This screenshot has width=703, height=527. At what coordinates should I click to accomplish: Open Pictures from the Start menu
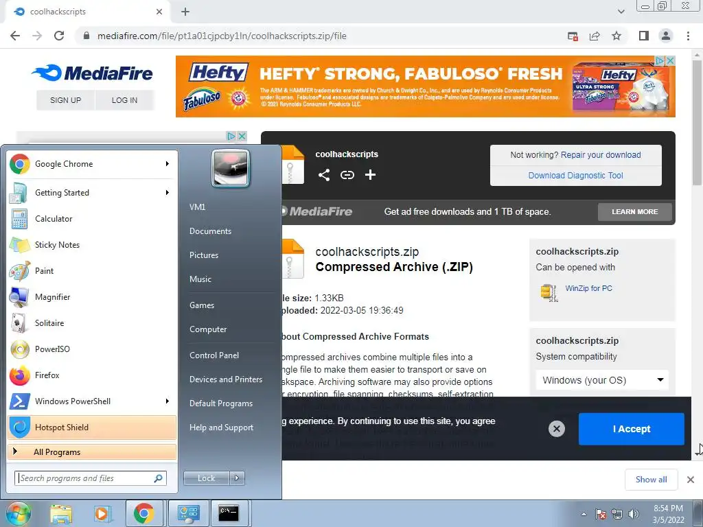point(204,255)
